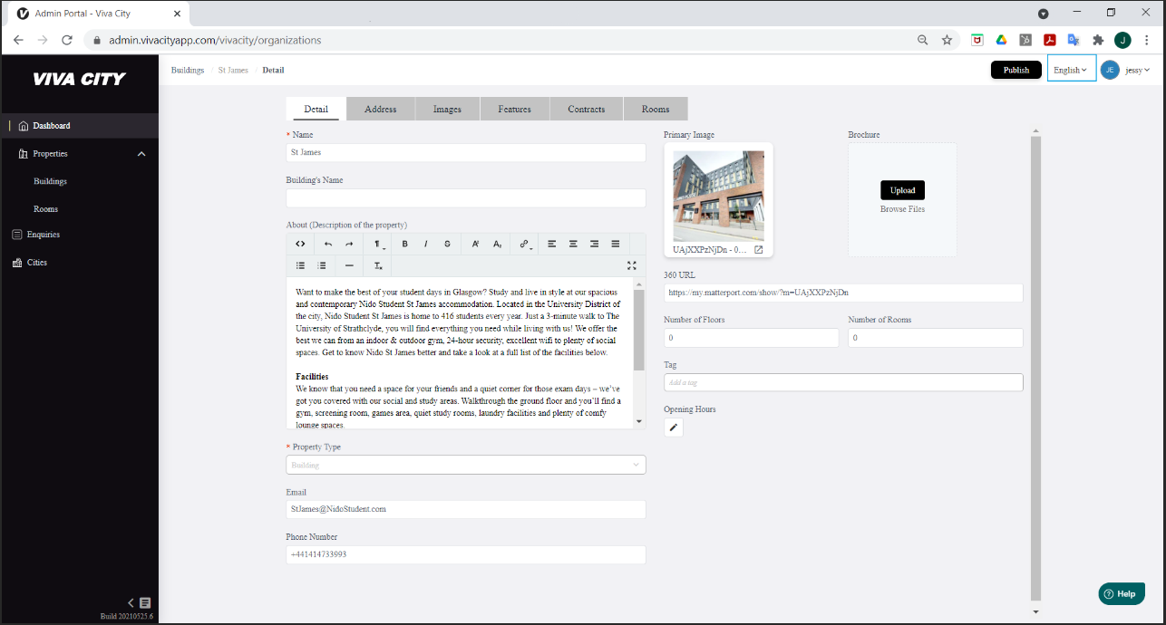Apply bold formatting in the editor

[404, 244]
